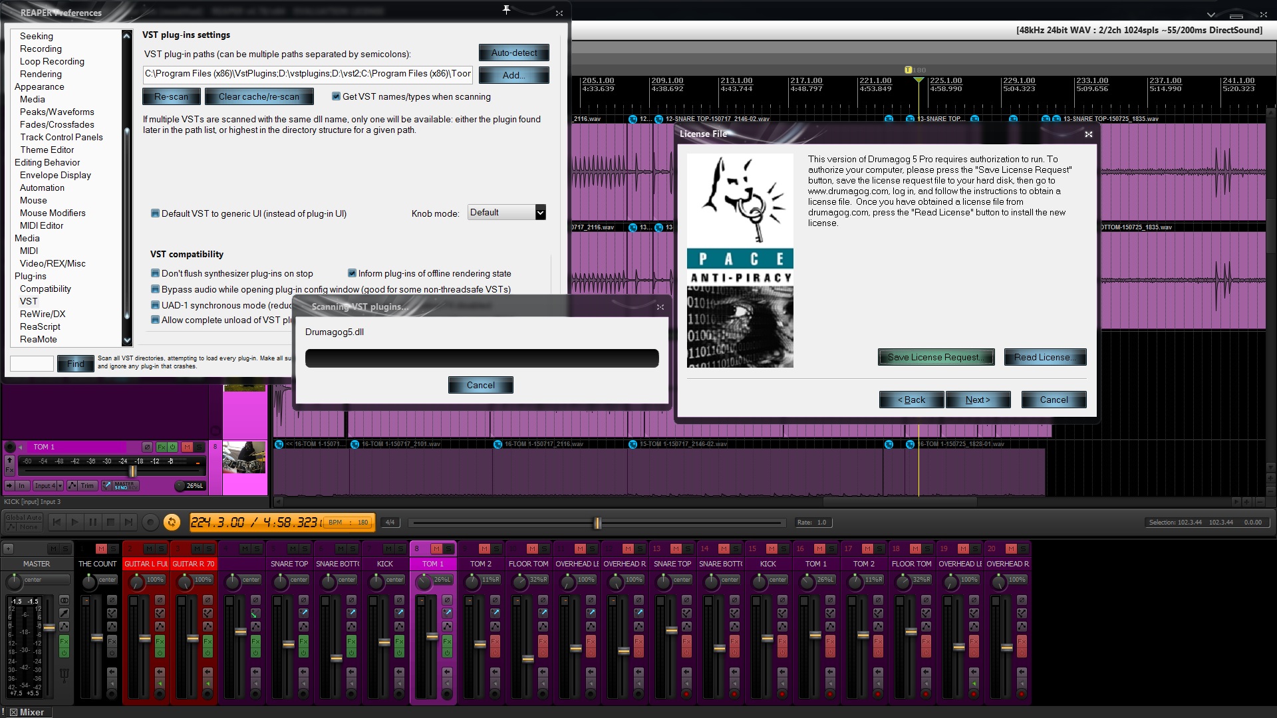This screenshot has width=1277, height=718.
Task: Go to project start in transport
Action: [57, 523]
